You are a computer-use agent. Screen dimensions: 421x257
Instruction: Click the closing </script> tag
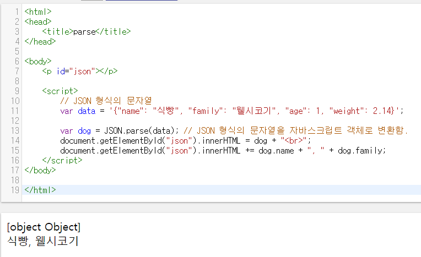[x=62, y=161]
